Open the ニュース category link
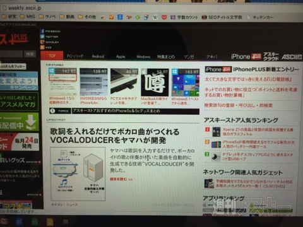Viewport: 303px width, 227px height. click(72, 204)
